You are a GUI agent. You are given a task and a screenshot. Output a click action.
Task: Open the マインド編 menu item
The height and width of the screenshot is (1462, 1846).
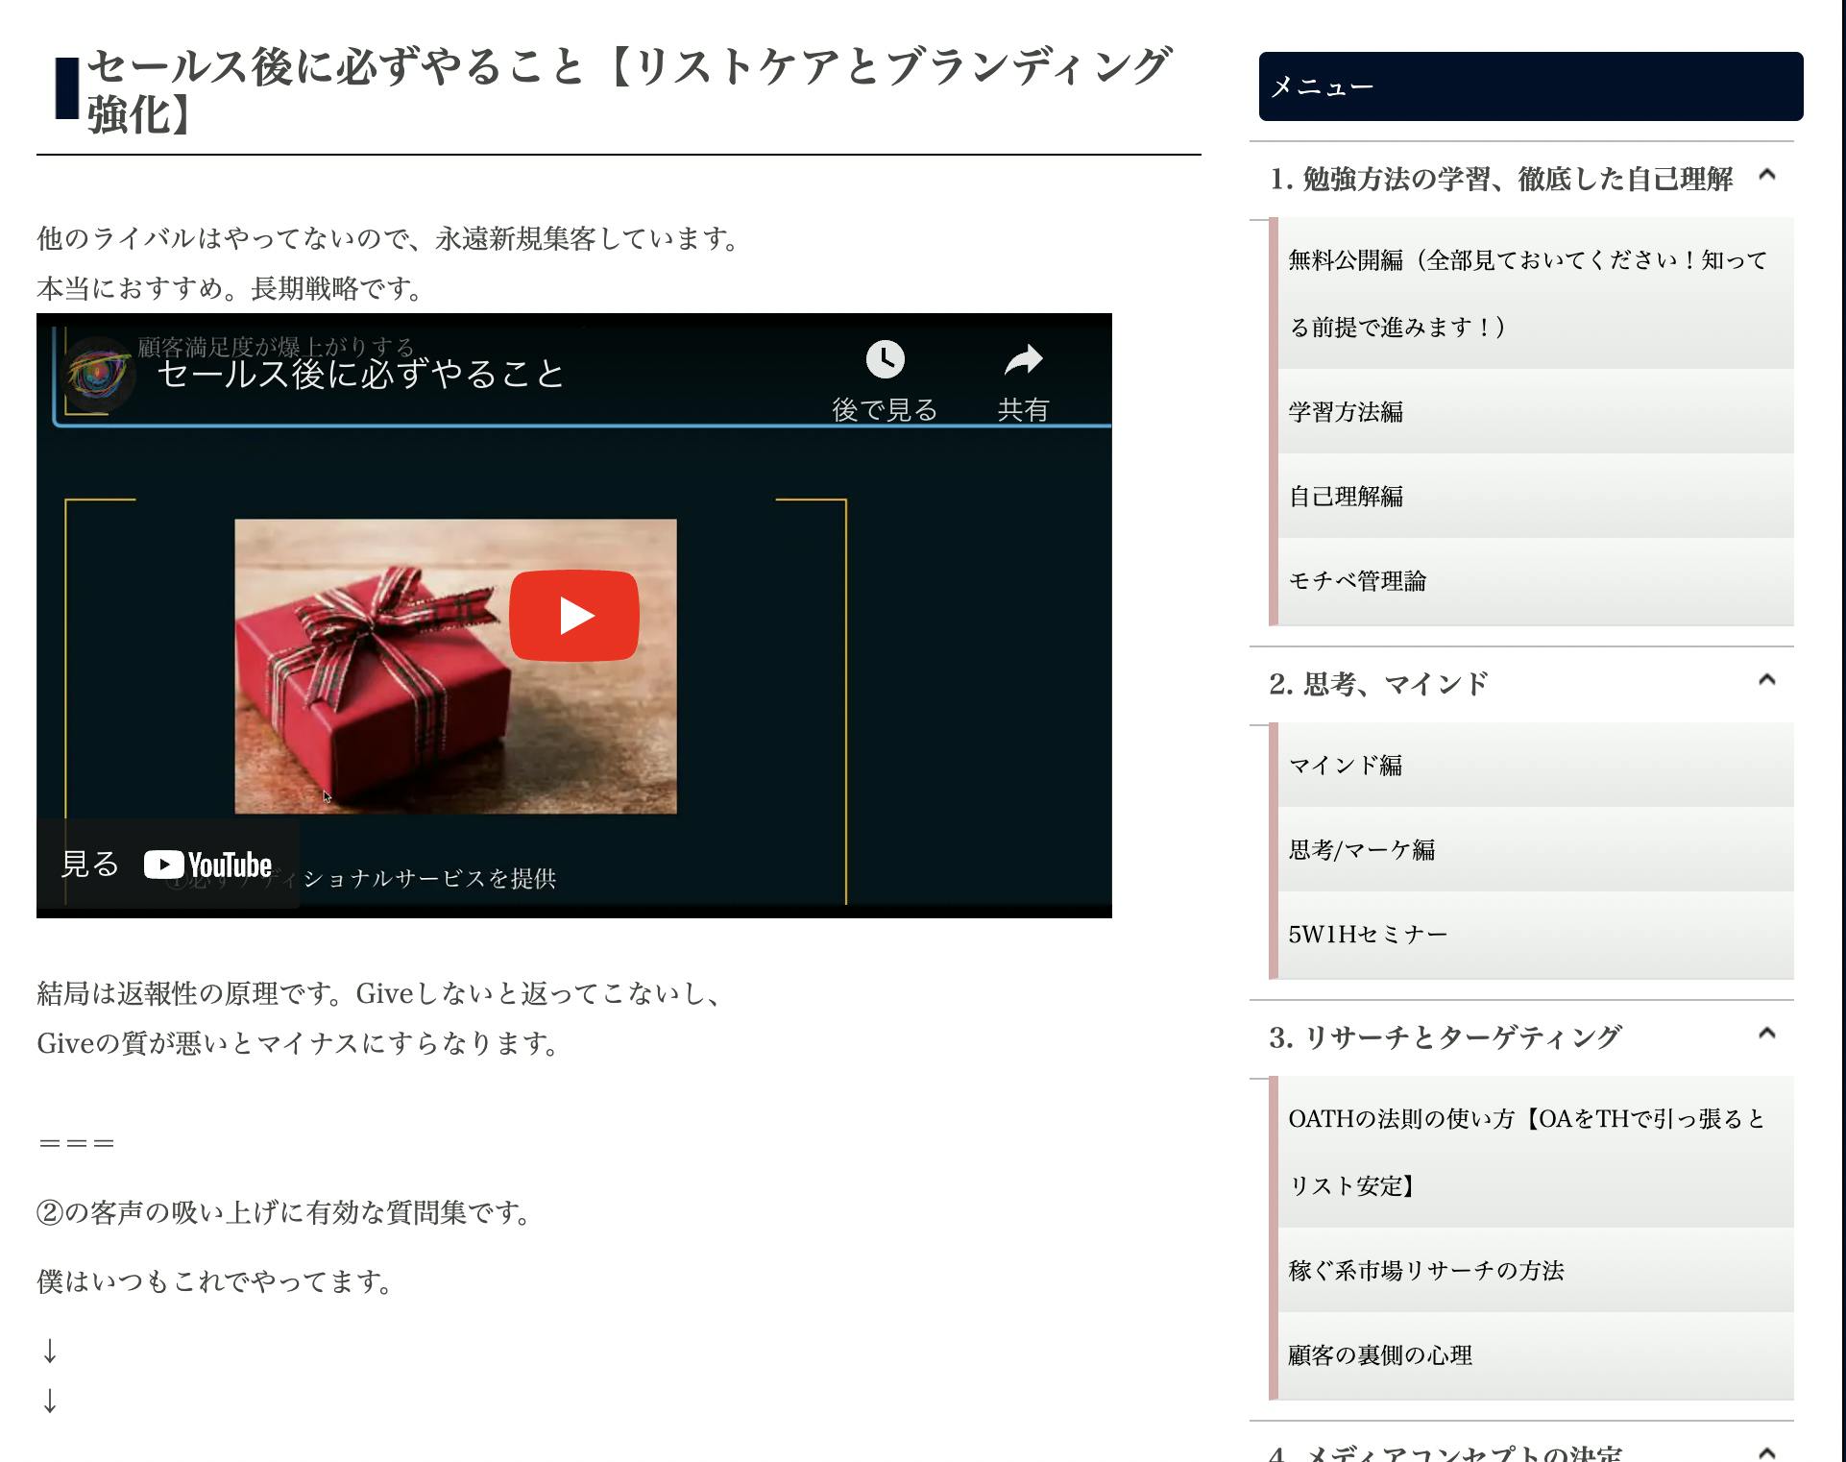point(1345,766)
